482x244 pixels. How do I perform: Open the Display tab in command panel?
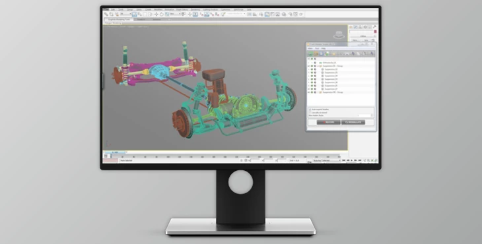(x=370, y=27)
